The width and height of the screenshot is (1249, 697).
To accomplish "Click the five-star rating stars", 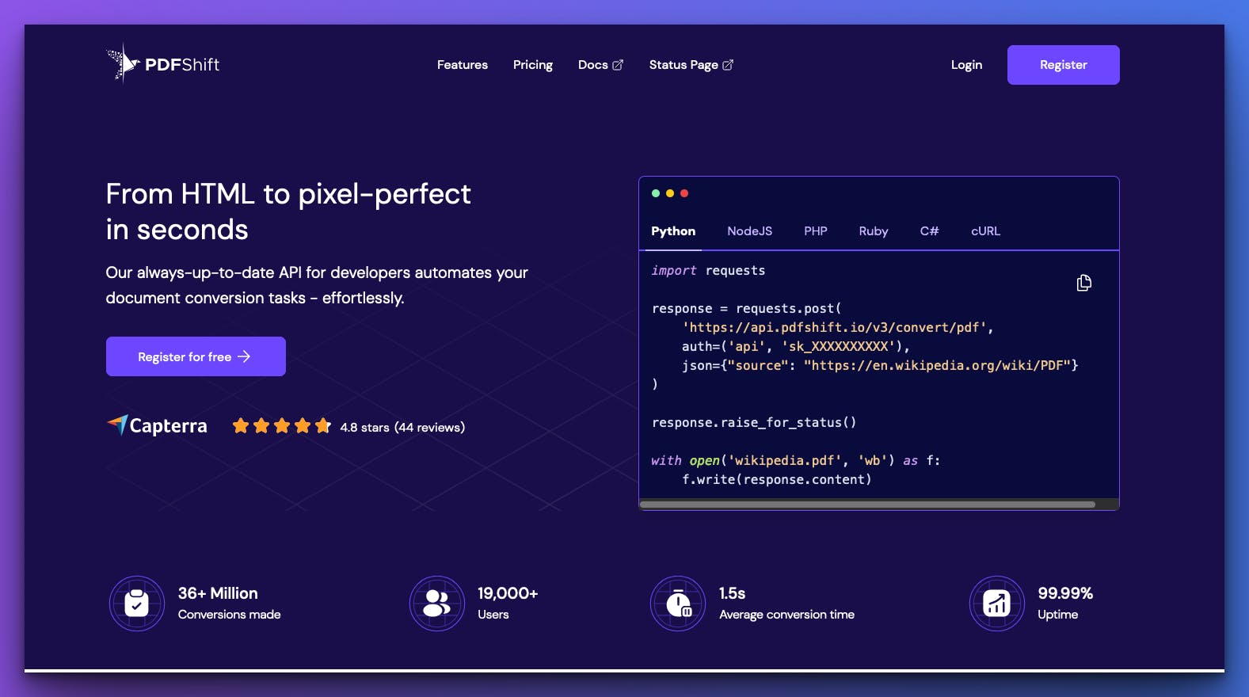I will click(x=281, y=426).
